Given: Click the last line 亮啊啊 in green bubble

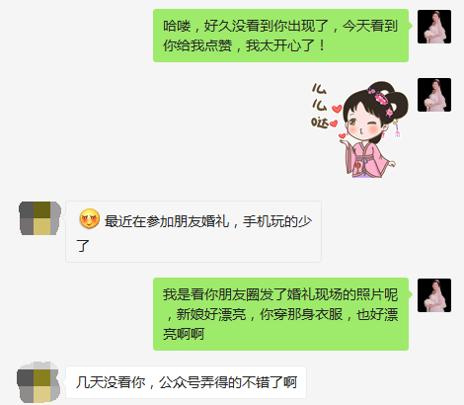Looking at the screenshot, I should point(184,334).
